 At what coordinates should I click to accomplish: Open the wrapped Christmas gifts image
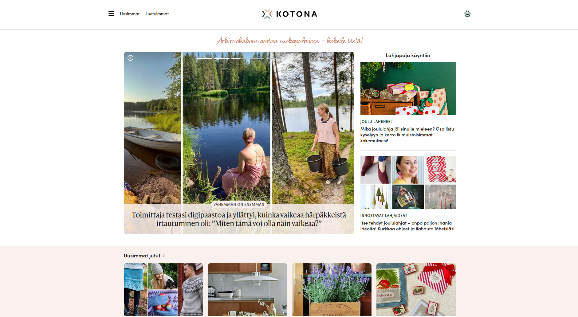(408, 88)
